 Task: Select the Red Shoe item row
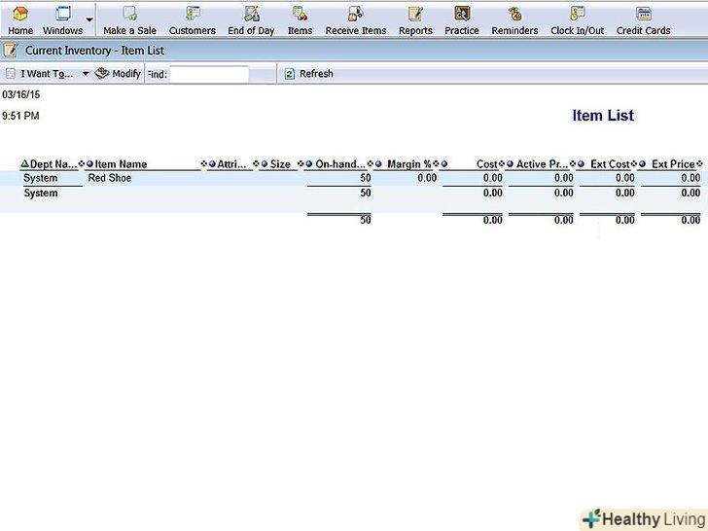pyautogui.click(x=354, y=178)
